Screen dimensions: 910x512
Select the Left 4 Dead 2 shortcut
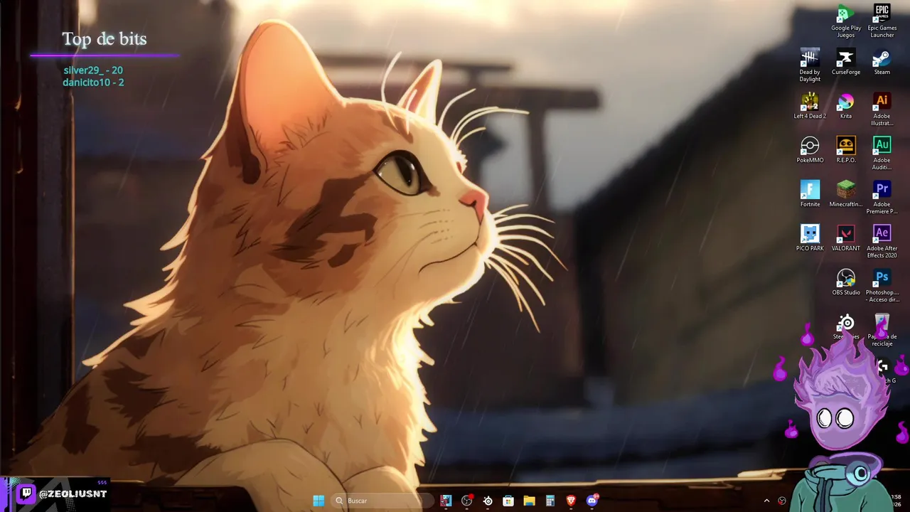point(810,106)
